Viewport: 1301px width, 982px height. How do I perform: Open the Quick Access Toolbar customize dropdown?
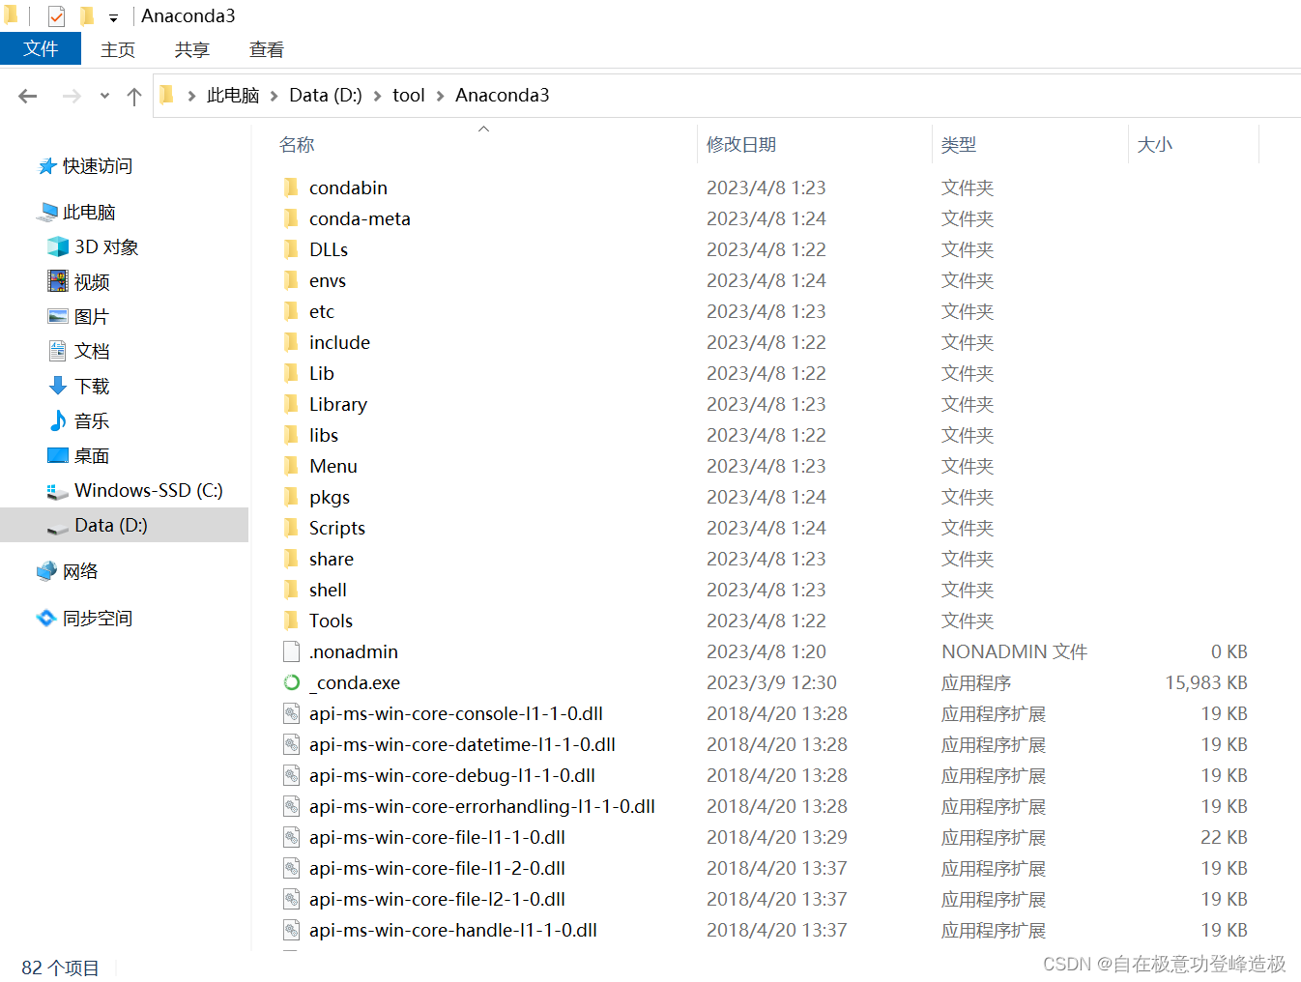click(x=113, y=17)
